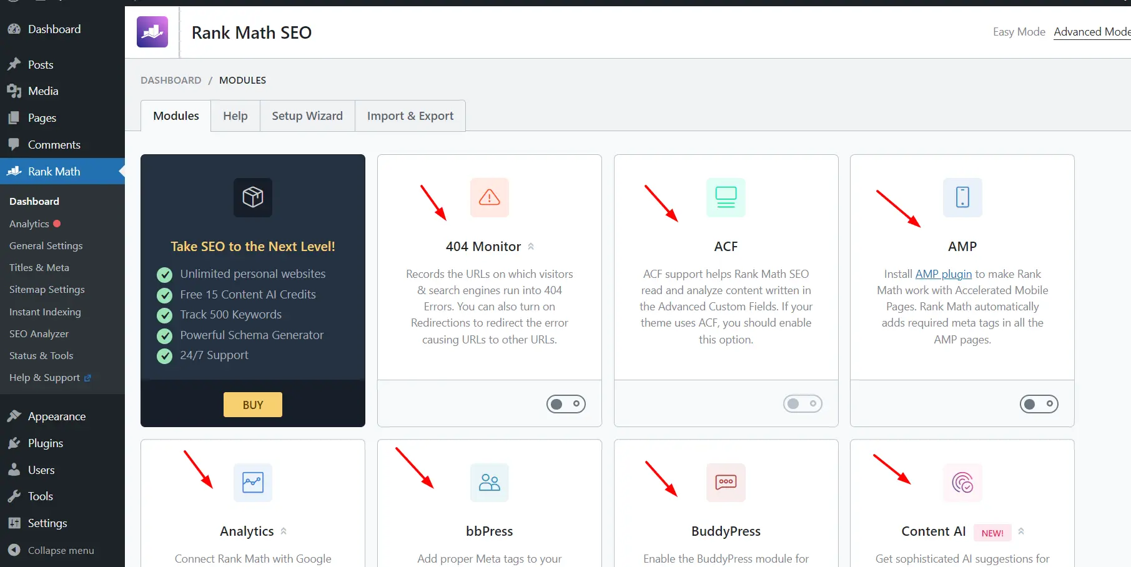Click the bbPress module title
1131x567 pixels.
point(489,531)
